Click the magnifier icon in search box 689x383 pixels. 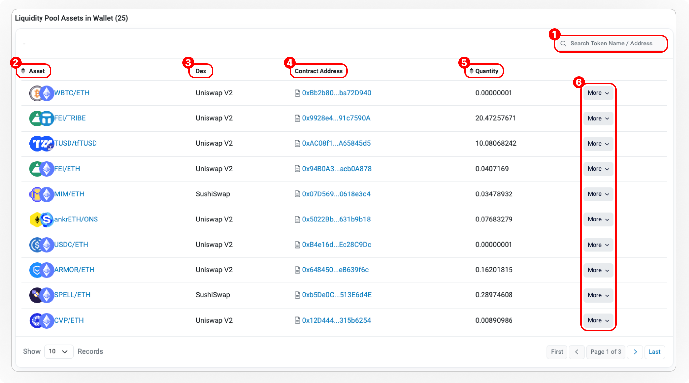(564, 44)
